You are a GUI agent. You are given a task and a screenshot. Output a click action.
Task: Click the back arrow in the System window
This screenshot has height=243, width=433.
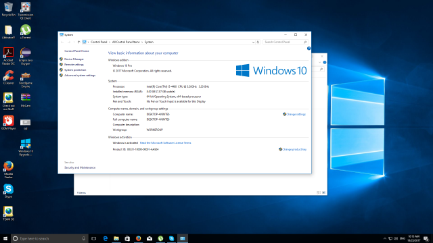click(62, 42)
